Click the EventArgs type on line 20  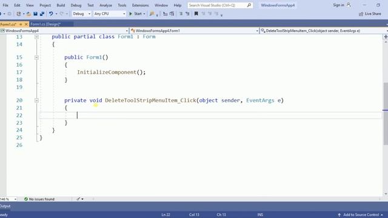[x=260, y=101]
